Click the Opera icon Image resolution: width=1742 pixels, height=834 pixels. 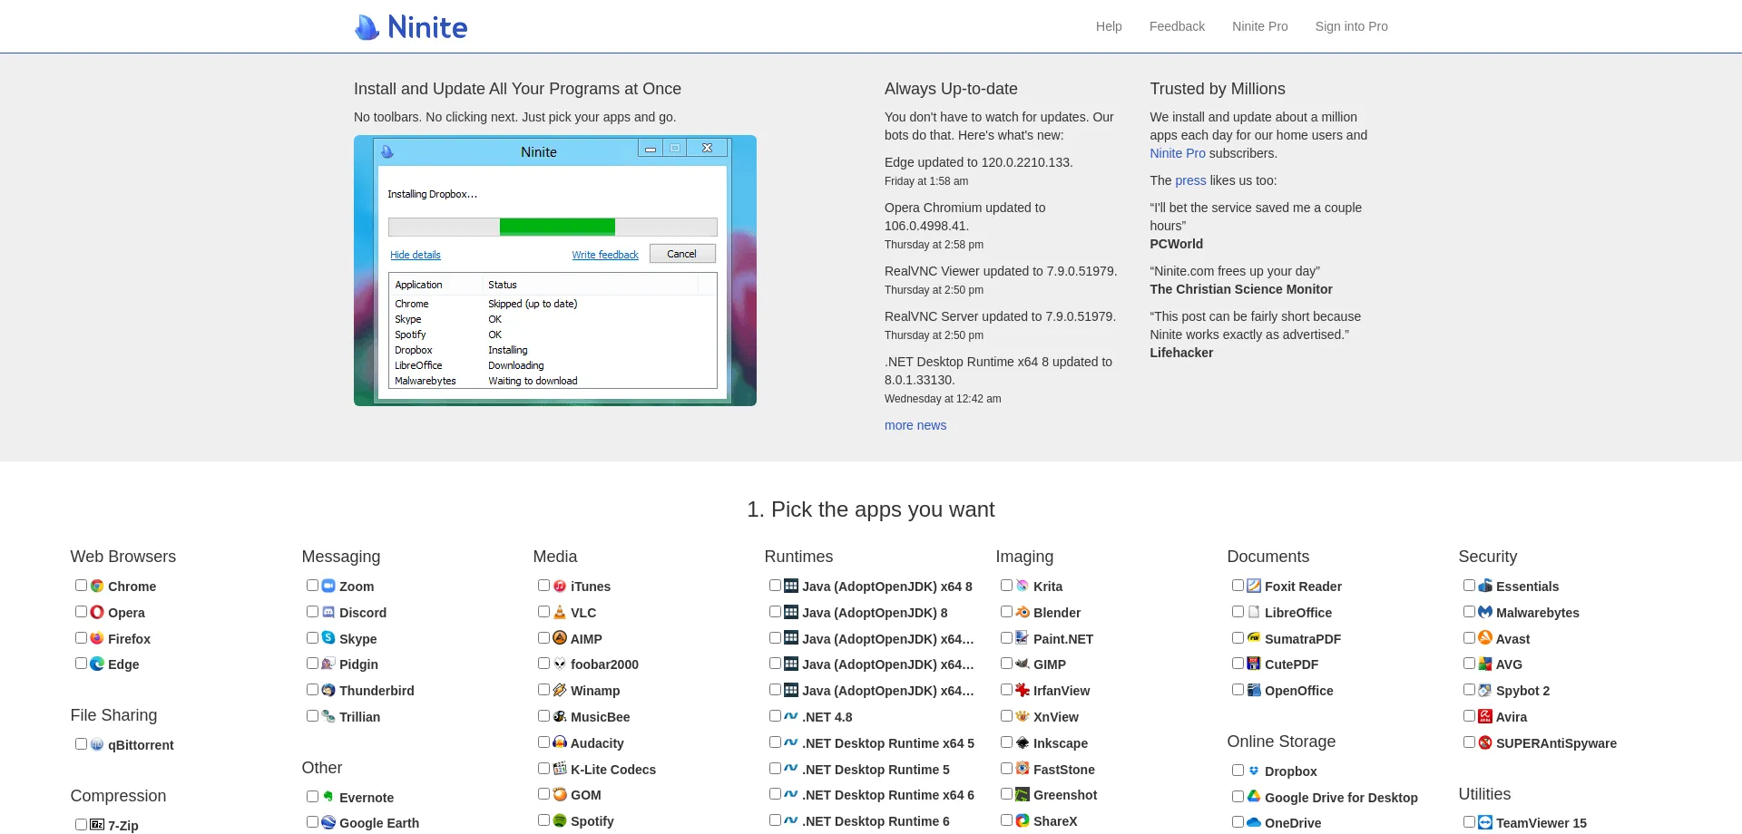click(x=97, y=613)
